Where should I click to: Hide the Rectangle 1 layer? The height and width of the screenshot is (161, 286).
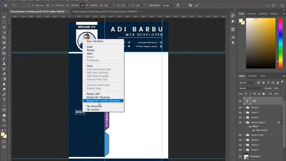click(240, 157)
